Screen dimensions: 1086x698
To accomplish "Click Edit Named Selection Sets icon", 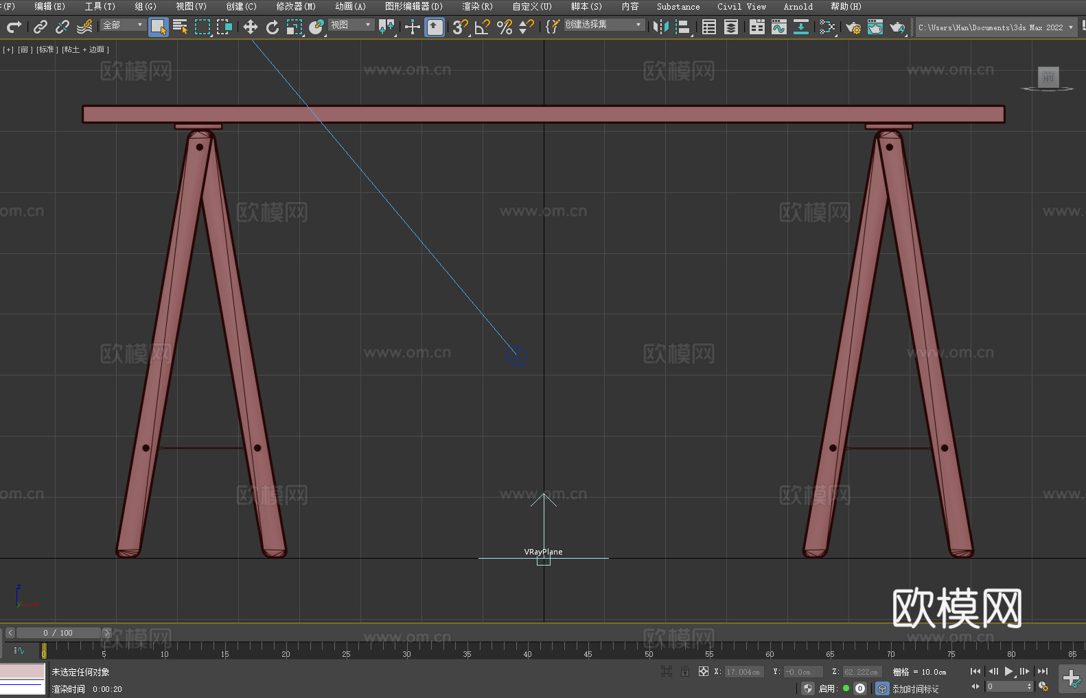I will (553, 27).
